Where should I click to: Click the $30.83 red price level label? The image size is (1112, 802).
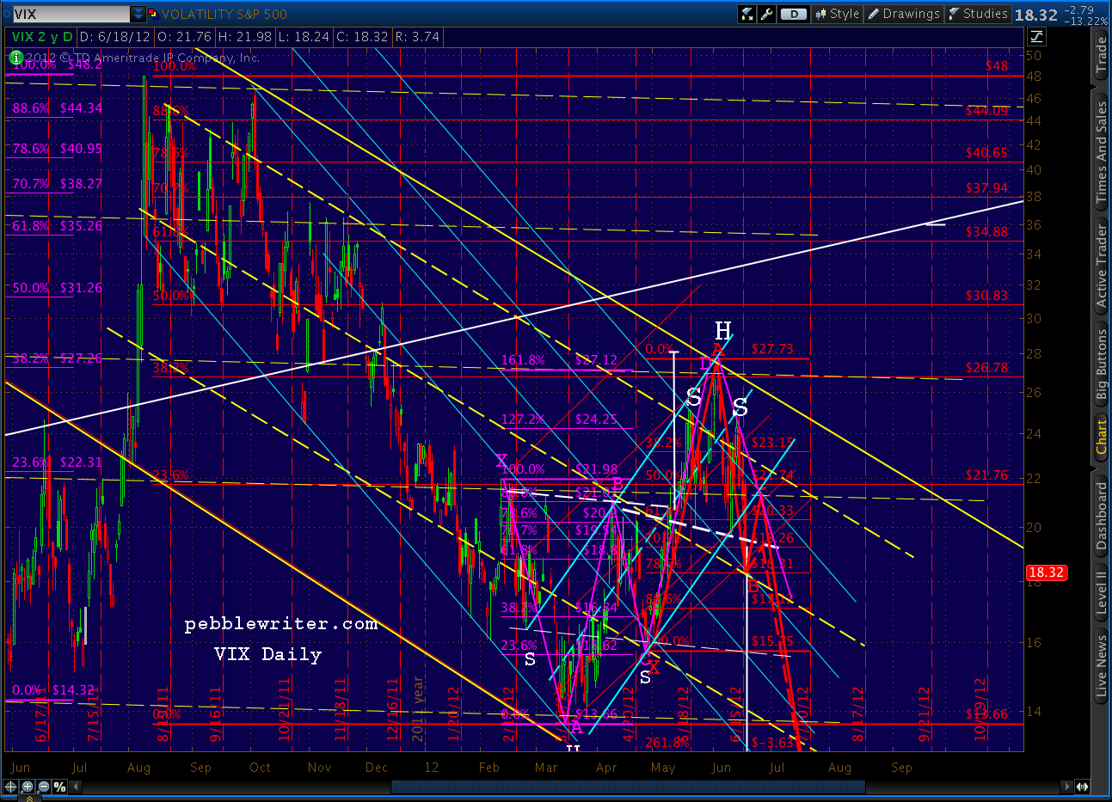point(986,296)
